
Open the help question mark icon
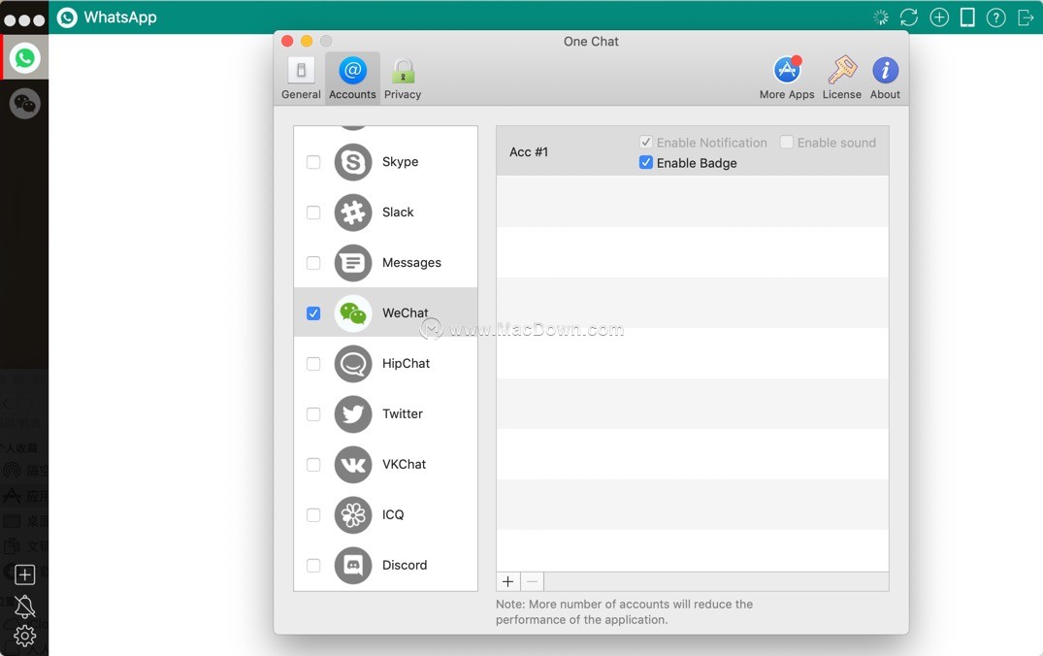point(995,17)
